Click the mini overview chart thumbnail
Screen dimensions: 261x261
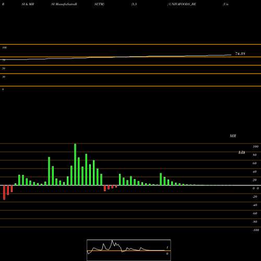129,250
